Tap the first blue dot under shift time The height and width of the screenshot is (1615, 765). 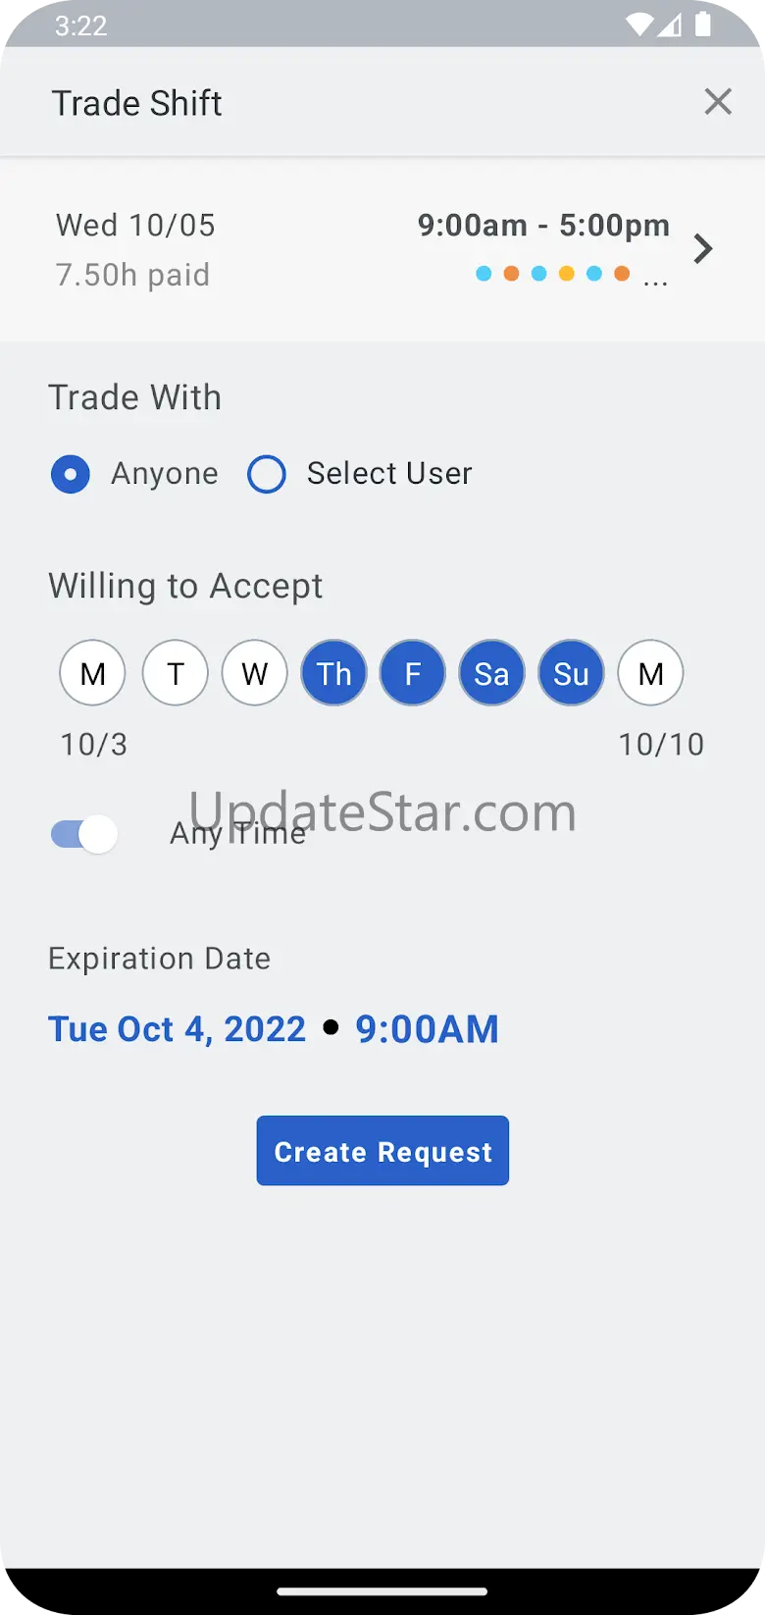(x=484, y=274)
